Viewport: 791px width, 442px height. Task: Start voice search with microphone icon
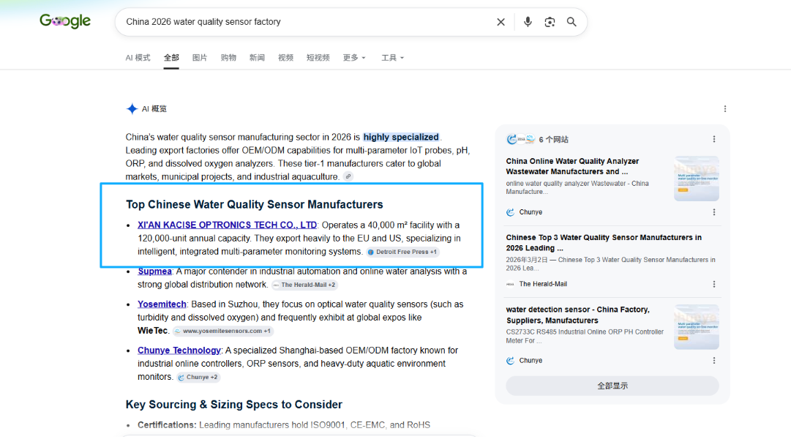(527, 22)
